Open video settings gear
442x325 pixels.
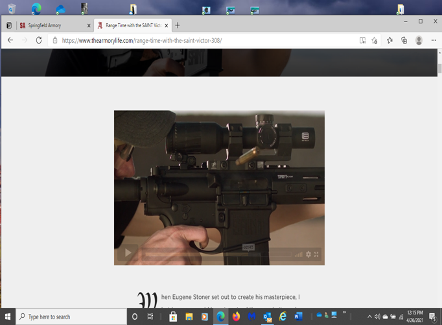pyautogui.click(x=308, y=254)
